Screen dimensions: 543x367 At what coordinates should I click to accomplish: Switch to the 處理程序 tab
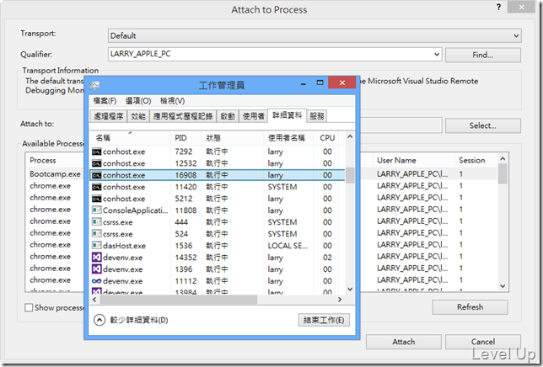coord(109,116)
